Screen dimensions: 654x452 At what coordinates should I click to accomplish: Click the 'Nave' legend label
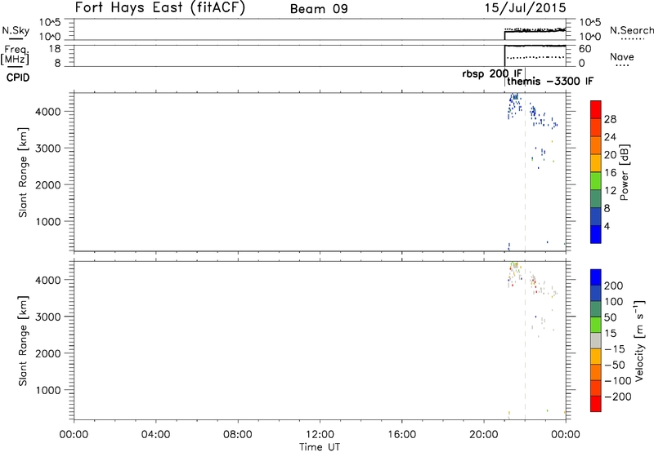click(622, 57)
